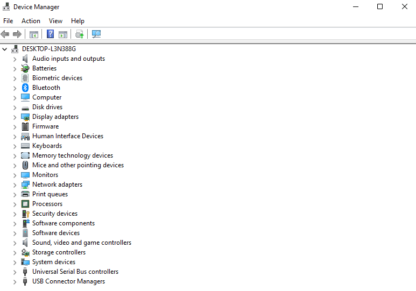Select the 'Computer' label

(47, 97)
